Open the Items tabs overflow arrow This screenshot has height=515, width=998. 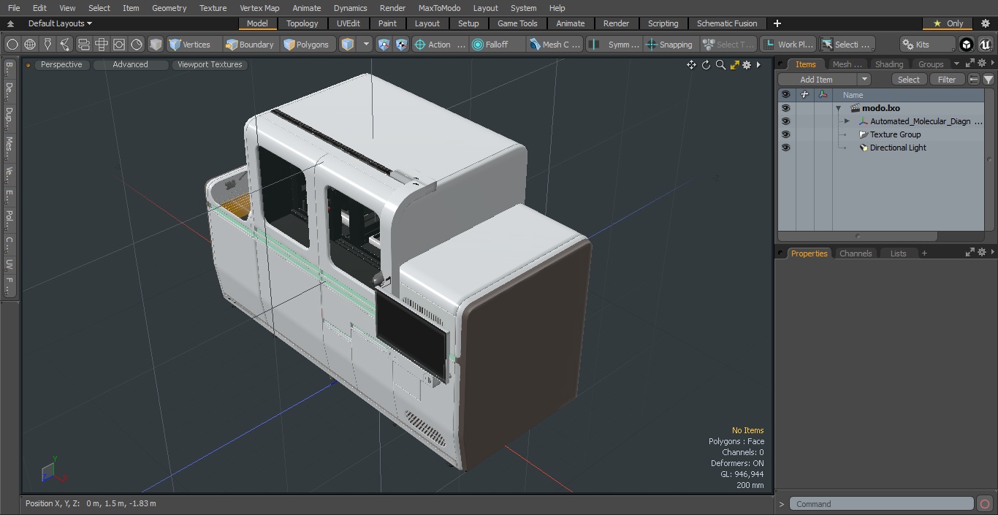(956, 64)
